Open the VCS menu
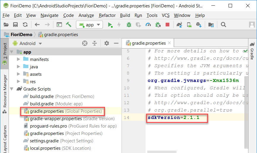Screen dimensions: 257x153 [x=165, y=15]
